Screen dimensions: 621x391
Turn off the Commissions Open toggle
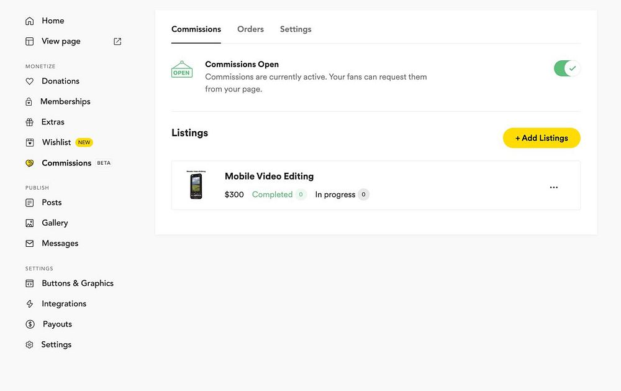point(567,68)
